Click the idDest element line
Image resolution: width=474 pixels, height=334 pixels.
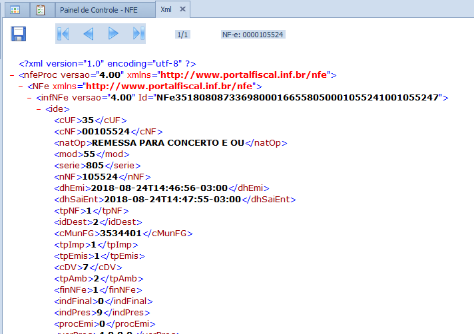(x=98, y=222)
